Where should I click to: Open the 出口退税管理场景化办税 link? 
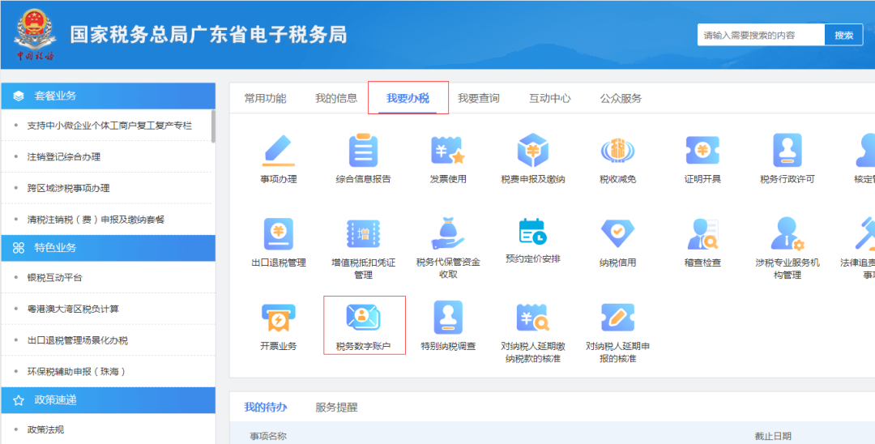78,340
